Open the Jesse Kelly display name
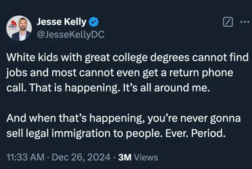The width and height of the screenshot is (252, 169). [x=61, y=22]
